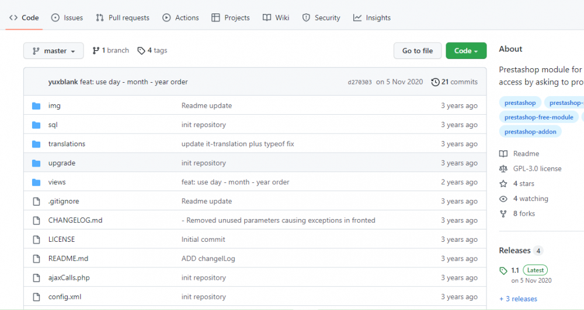The image size is (584, 310).
Task: Click the branch icon beside 1 branch
Action: click(96, 51)
